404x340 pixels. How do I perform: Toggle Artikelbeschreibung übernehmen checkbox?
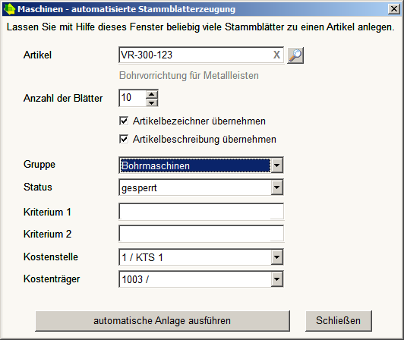[x=124, y=139]
